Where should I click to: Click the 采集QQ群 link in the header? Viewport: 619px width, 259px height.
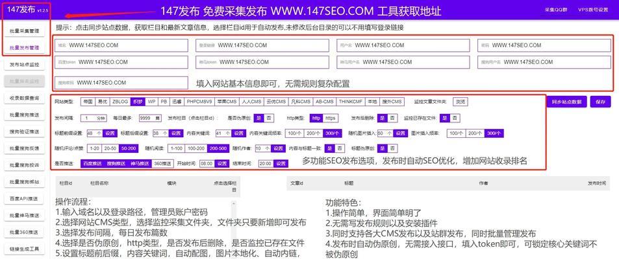[x=556, y=10]
